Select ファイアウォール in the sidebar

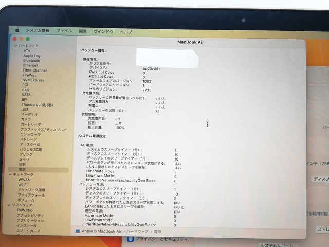pyautogui.click(x=31, y=195)
